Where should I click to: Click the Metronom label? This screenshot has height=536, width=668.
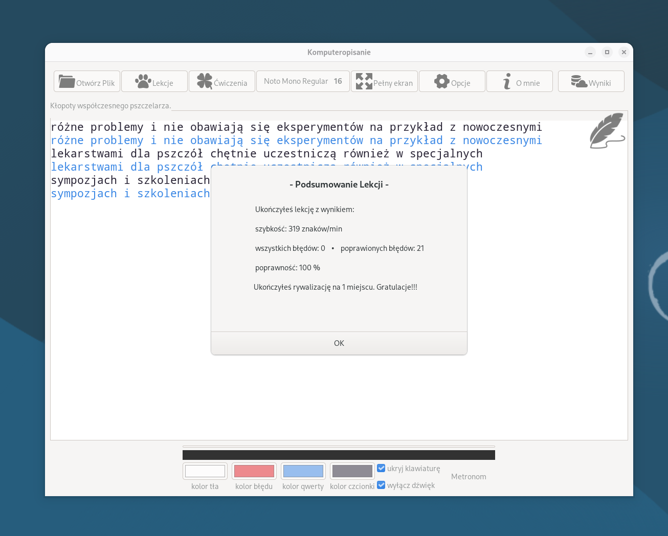(469, 477)
